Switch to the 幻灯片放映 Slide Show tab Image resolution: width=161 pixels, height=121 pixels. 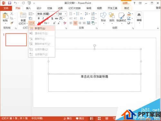tap(75, 8)
